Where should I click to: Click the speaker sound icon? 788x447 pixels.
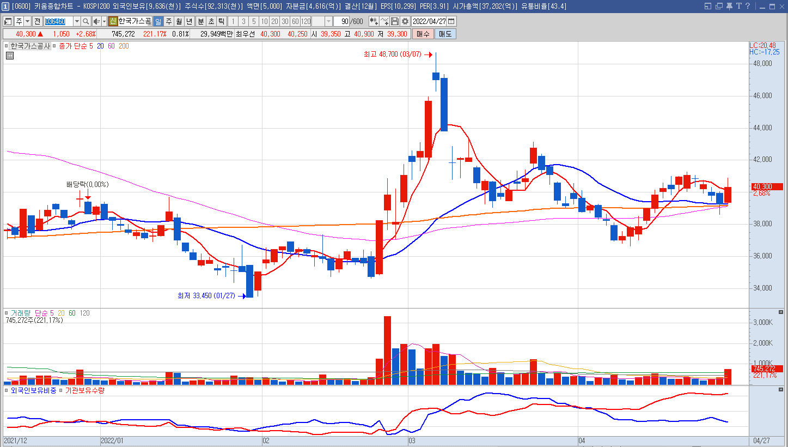[x=96, y=21]
